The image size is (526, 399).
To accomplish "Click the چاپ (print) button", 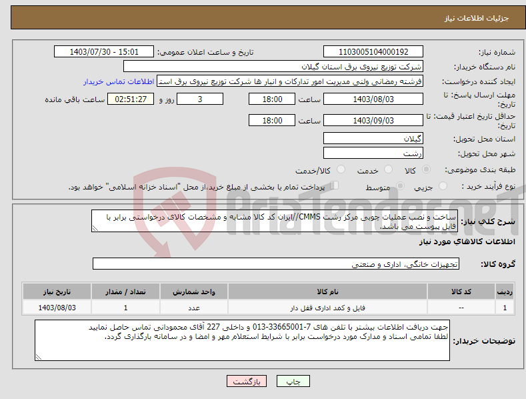I will pyautogui.click(x=293, y=381).
